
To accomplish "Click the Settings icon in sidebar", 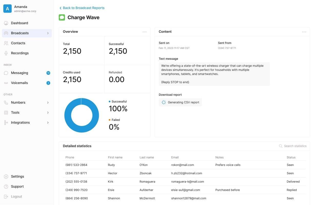I will 6,177.
